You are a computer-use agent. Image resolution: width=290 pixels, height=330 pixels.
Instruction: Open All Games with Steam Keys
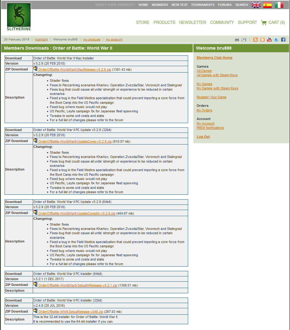[217, 75]
